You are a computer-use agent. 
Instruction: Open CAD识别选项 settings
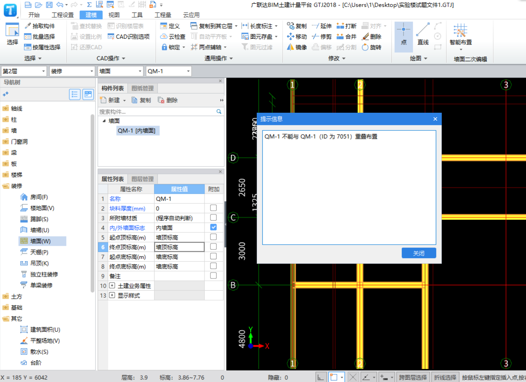click(128, 36)
